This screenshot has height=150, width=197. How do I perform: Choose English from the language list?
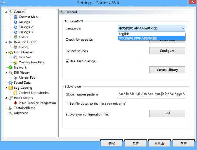(152, 34)
